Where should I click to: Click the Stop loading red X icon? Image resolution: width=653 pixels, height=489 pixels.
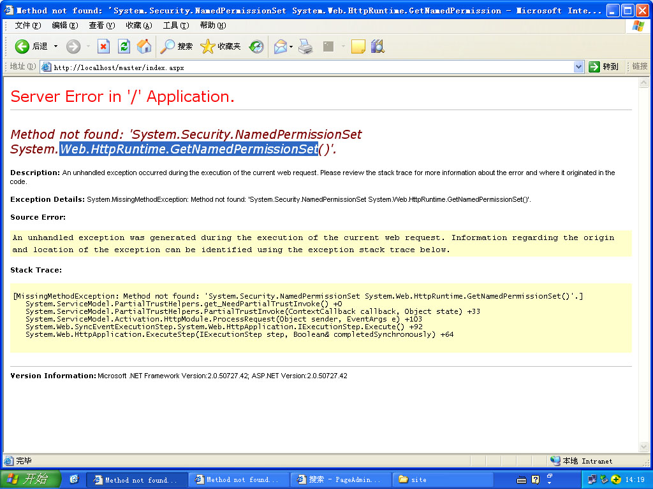click(103, 46)
